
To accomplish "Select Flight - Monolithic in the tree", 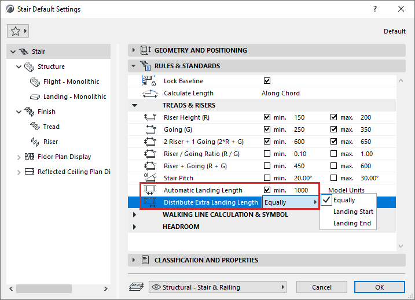I will click(71, 82).
